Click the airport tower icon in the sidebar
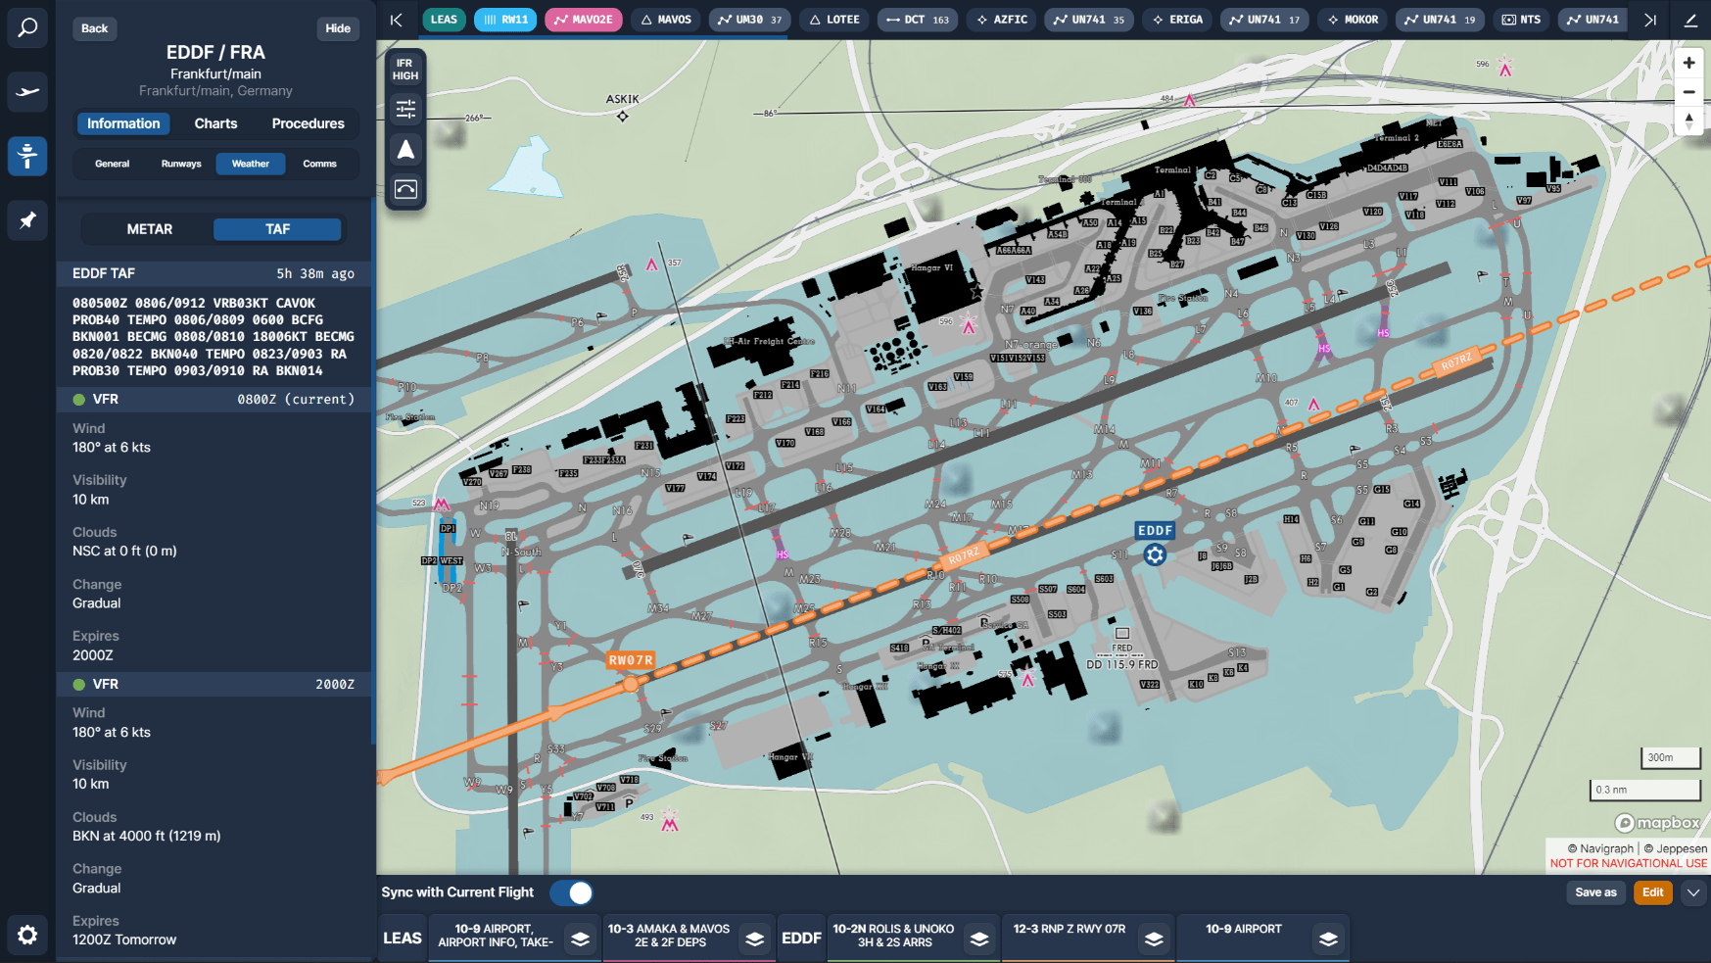The width and height of the screenshot is (1711, 963). click(x=26, y=156)
